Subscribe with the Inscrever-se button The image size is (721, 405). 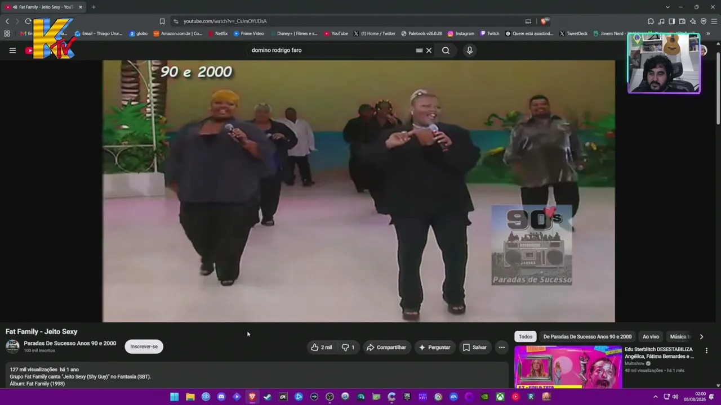[x=144, y=346]
